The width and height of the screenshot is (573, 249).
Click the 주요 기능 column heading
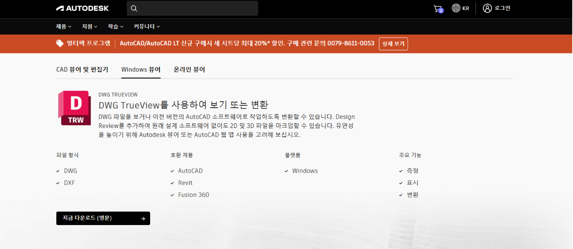click(x=410, y=155)
